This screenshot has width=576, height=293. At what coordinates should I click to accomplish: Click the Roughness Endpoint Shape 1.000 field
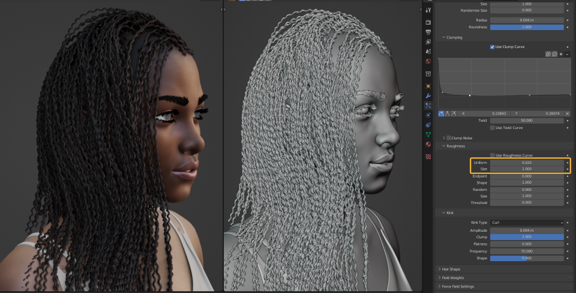click(527, 183)
